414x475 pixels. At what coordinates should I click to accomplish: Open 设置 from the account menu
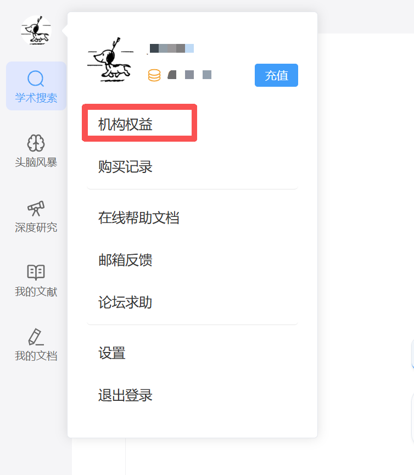coord(112,353)
